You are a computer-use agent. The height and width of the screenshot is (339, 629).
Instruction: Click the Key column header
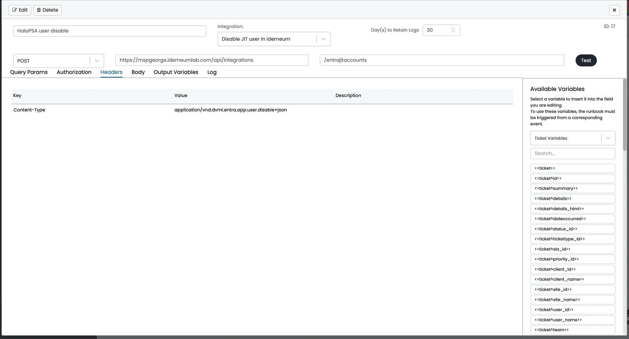(17, 96)
